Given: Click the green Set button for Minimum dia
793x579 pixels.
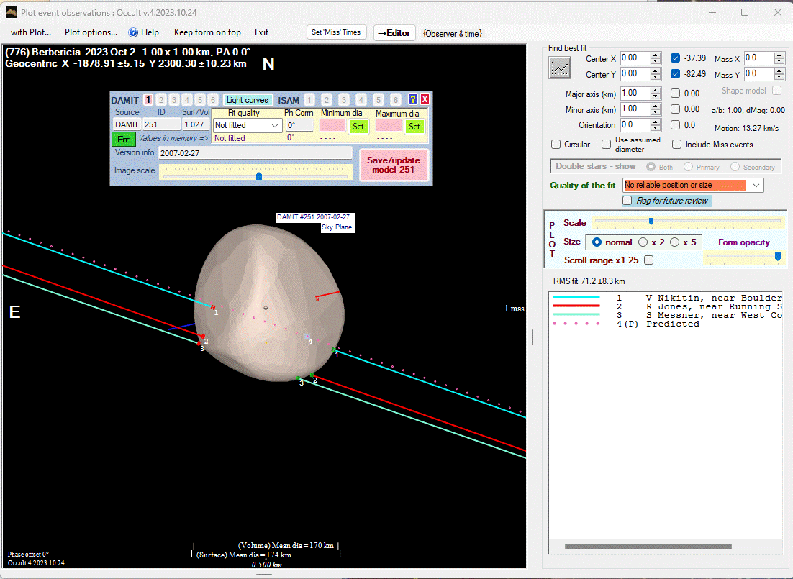Looking at the screenshot, I should (x=358, y=126).
